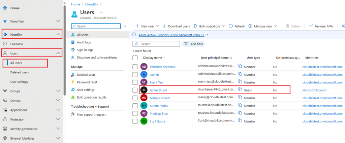
Task: Click the CloudBik breadcrumb link
Action: pyautogui.click(x=92, y=4)
